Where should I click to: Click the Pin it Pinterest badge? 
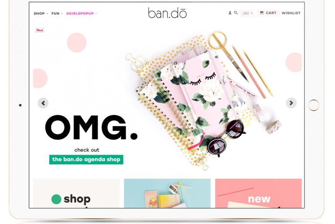tap(40, 30)
